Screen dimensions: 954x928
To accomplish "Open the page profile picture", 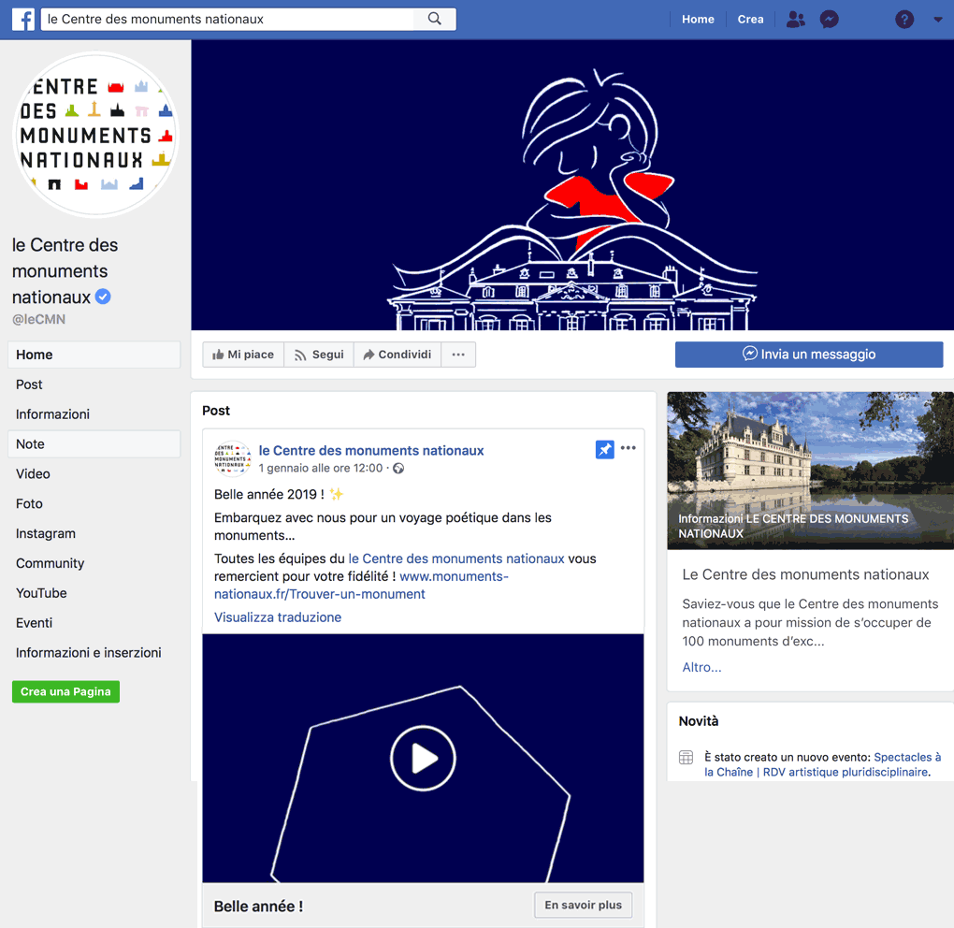I will point(95,135).
